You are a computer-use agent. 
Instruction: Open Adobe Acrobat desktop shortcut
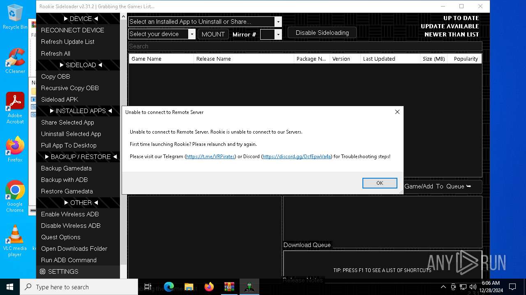point(15,108)
